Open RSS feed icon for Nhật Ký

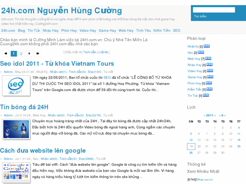[207, 46]
